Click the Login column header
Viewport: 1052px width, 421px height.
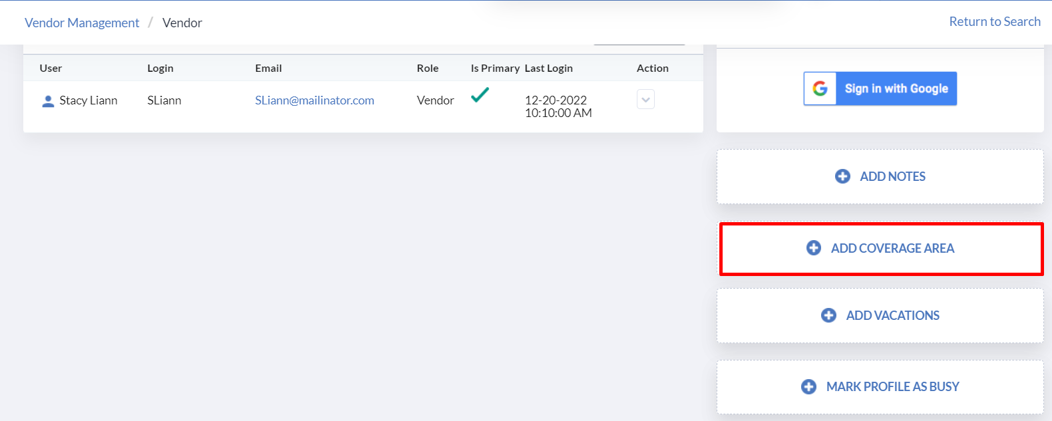[x=160, y=68]
